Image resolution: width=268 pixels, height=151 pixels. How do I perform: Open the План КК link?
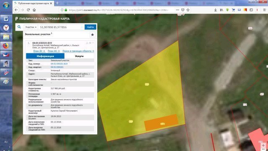coord(54,51)
